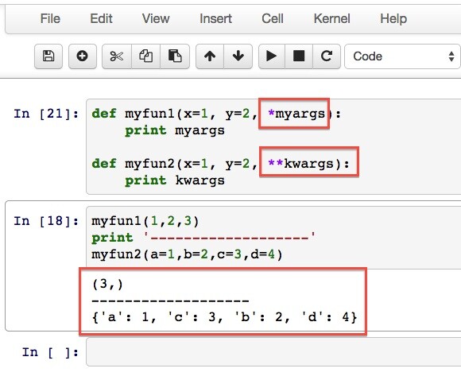Move the selected cell up with the up arrow

coord(210,56)
